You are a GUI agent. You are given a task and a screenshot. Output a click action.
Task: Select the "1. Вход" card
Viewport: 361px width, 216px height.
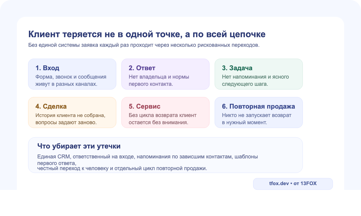click(x=72, y=74)
